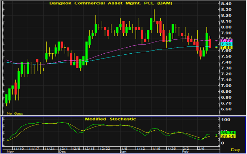Click the Dec month label
Viewport: 247px width, 154px height.
(x=63, y=152)
